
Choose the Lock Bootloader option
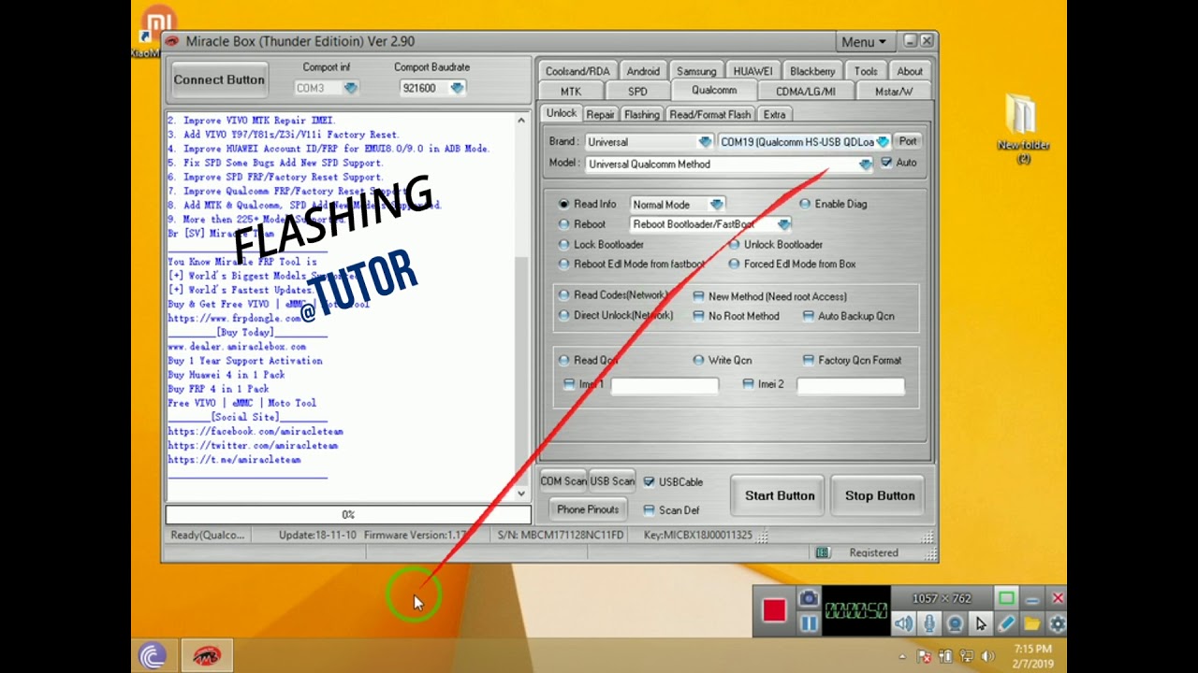point(563,244)
